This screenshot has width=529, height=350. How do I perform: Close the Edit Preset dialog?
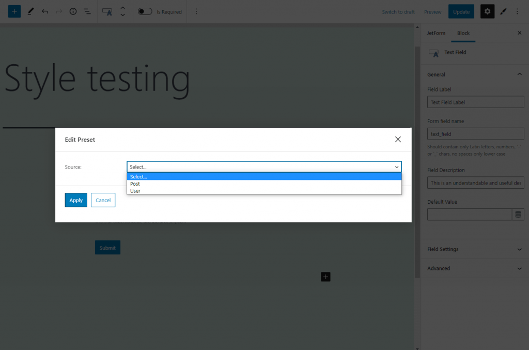pyautogui.click(x=398, y=140)
